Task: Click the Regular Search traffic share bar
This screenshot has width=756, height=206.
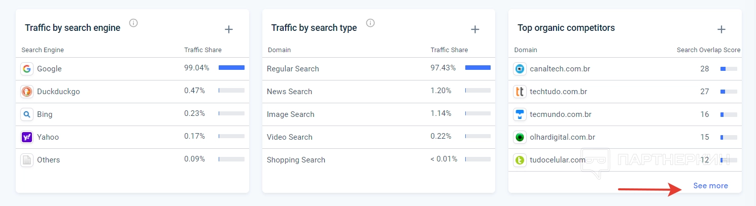Action: pyautogui.click(x=477, y=68)
